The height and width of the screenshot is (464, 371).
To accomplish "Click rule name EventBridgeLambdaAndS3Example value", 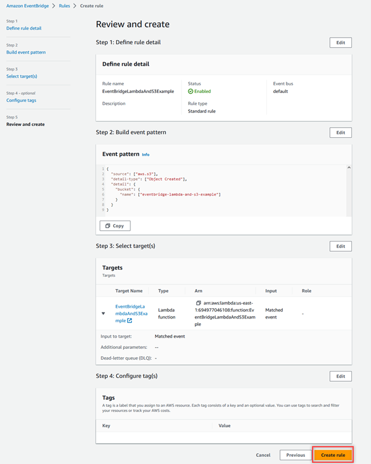I will point(138,91).
